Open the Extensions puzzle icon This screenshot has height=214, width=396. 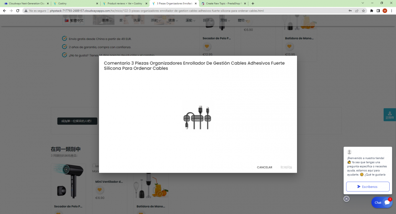pyautogui.click(x=371, y=11)
